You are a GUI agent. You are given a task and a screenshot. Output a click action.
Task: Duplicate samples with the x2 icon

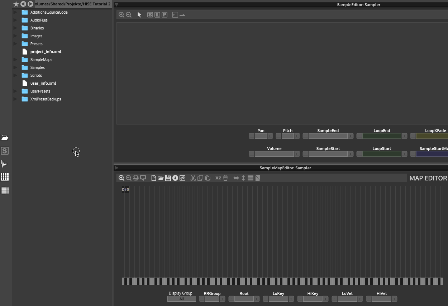tap(218, 178)
